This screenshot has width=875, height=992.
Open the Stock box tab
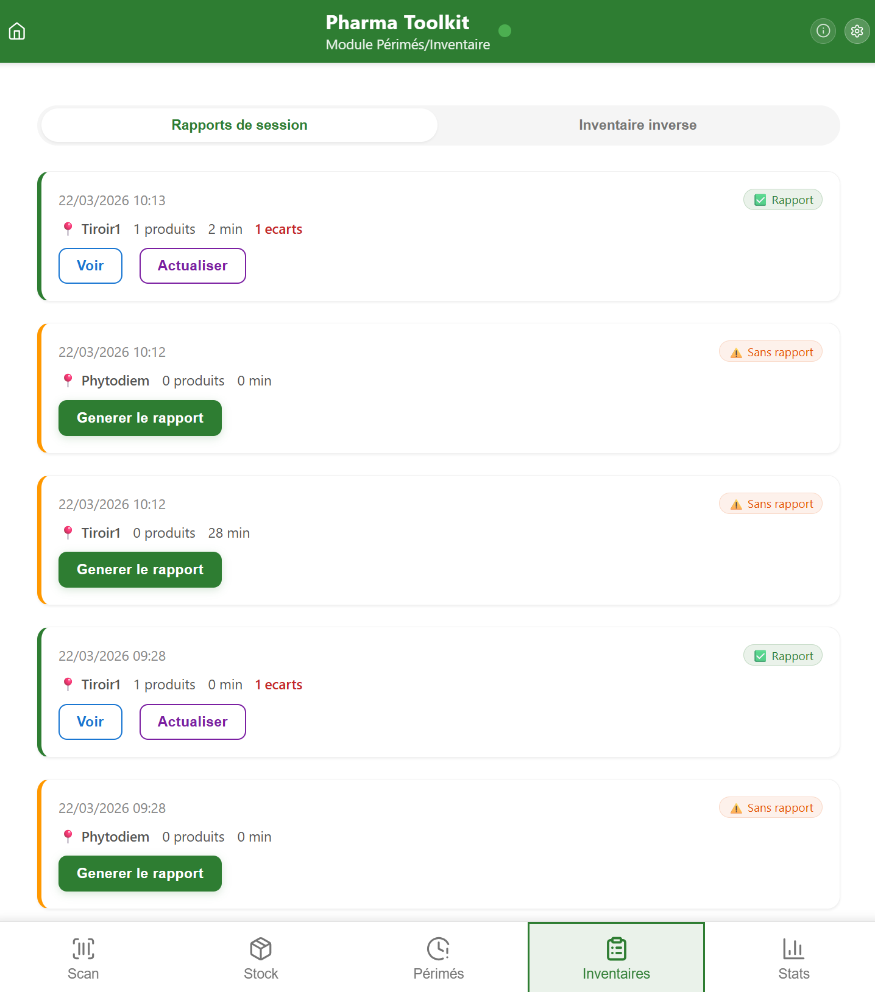[261, 959]
